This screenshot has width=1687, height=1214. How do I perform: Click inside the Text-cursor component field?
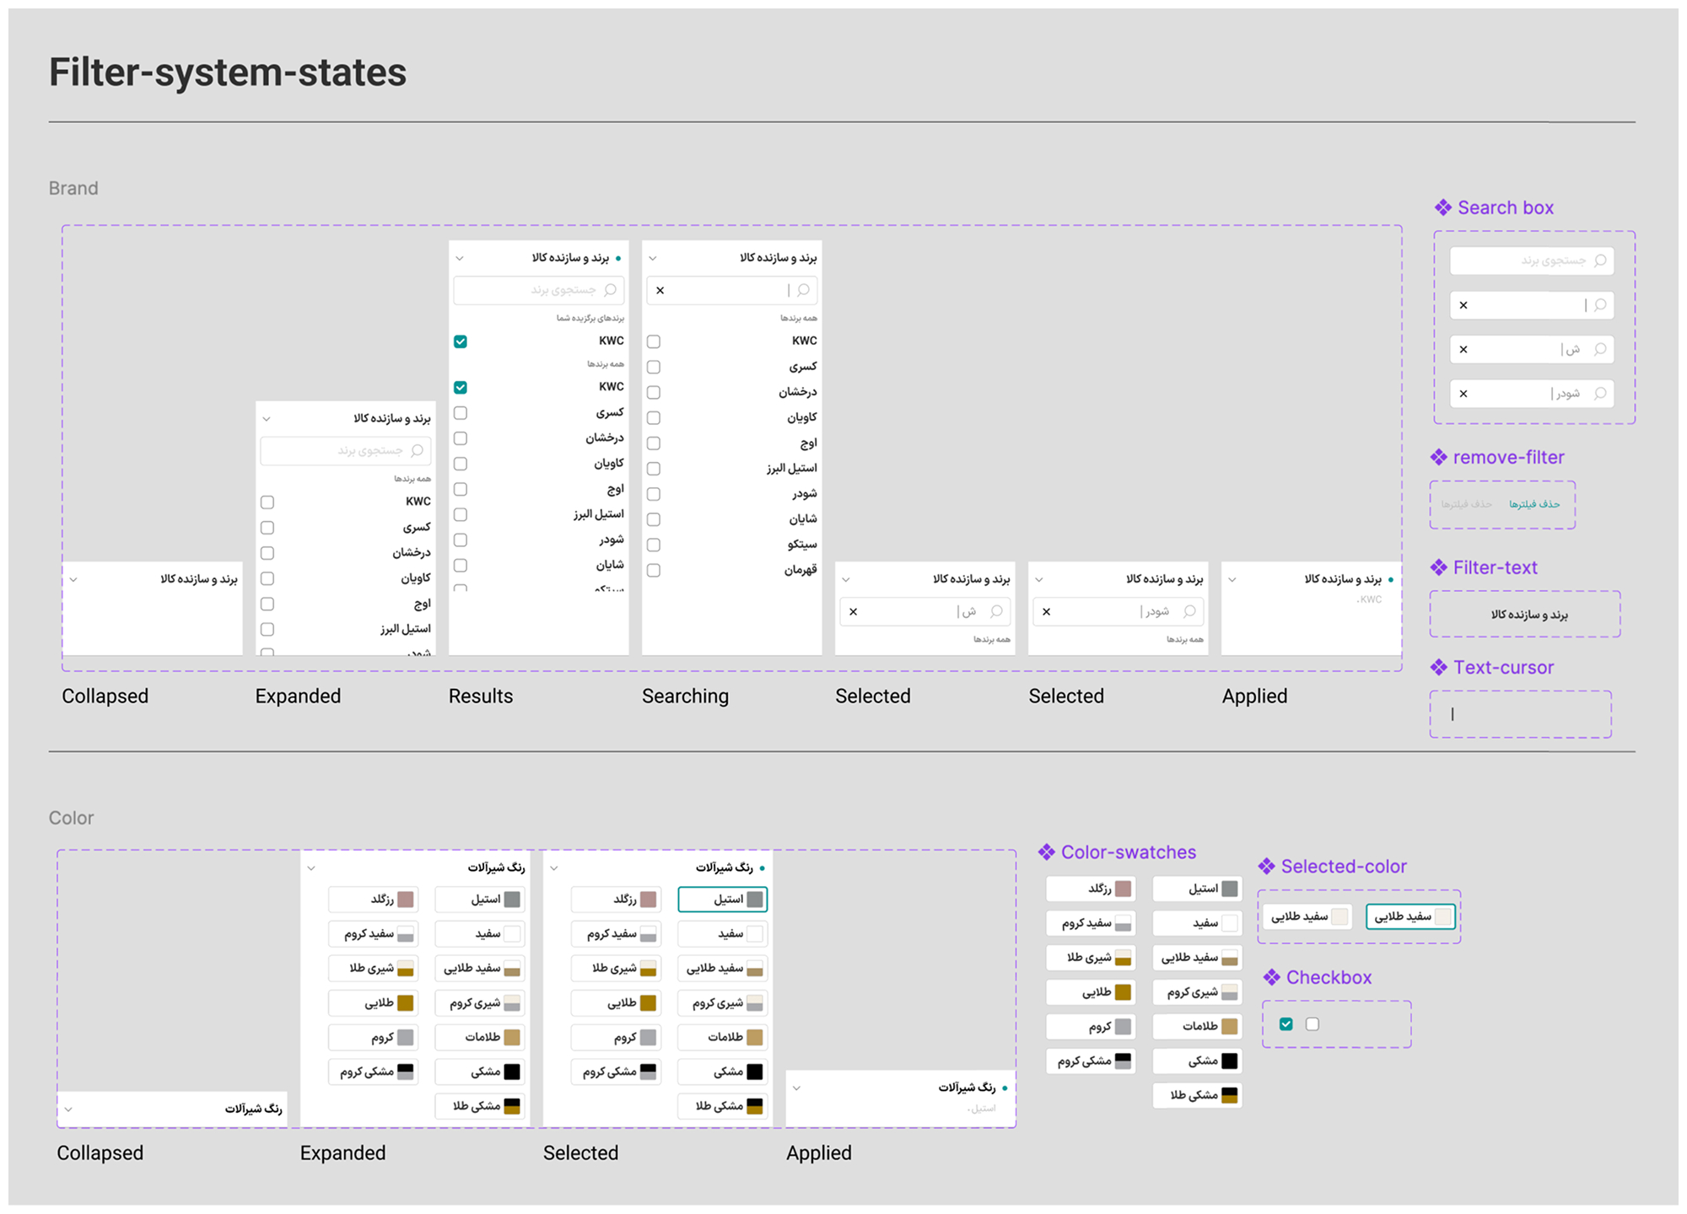pyautogui.click(x=1520, y=714)
